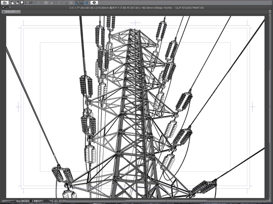Click the Clear (delete) toolbar icon
Image resolution: width=273 pixels, height=204 pixels.
click(x=42, y=3)
